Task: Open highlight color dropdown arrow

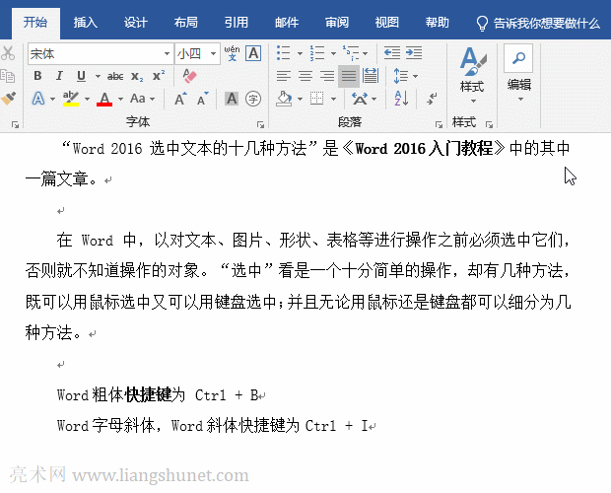Action: coord(88,99)
